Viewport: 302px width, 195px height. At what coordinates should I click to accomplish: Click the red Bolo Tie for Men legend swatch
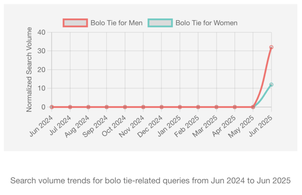(x=75, y=23)
